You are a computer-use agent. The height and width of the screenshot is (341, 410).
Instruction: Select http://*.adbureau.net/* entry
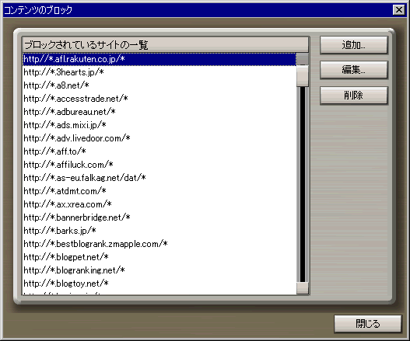[x=159, y=112]
